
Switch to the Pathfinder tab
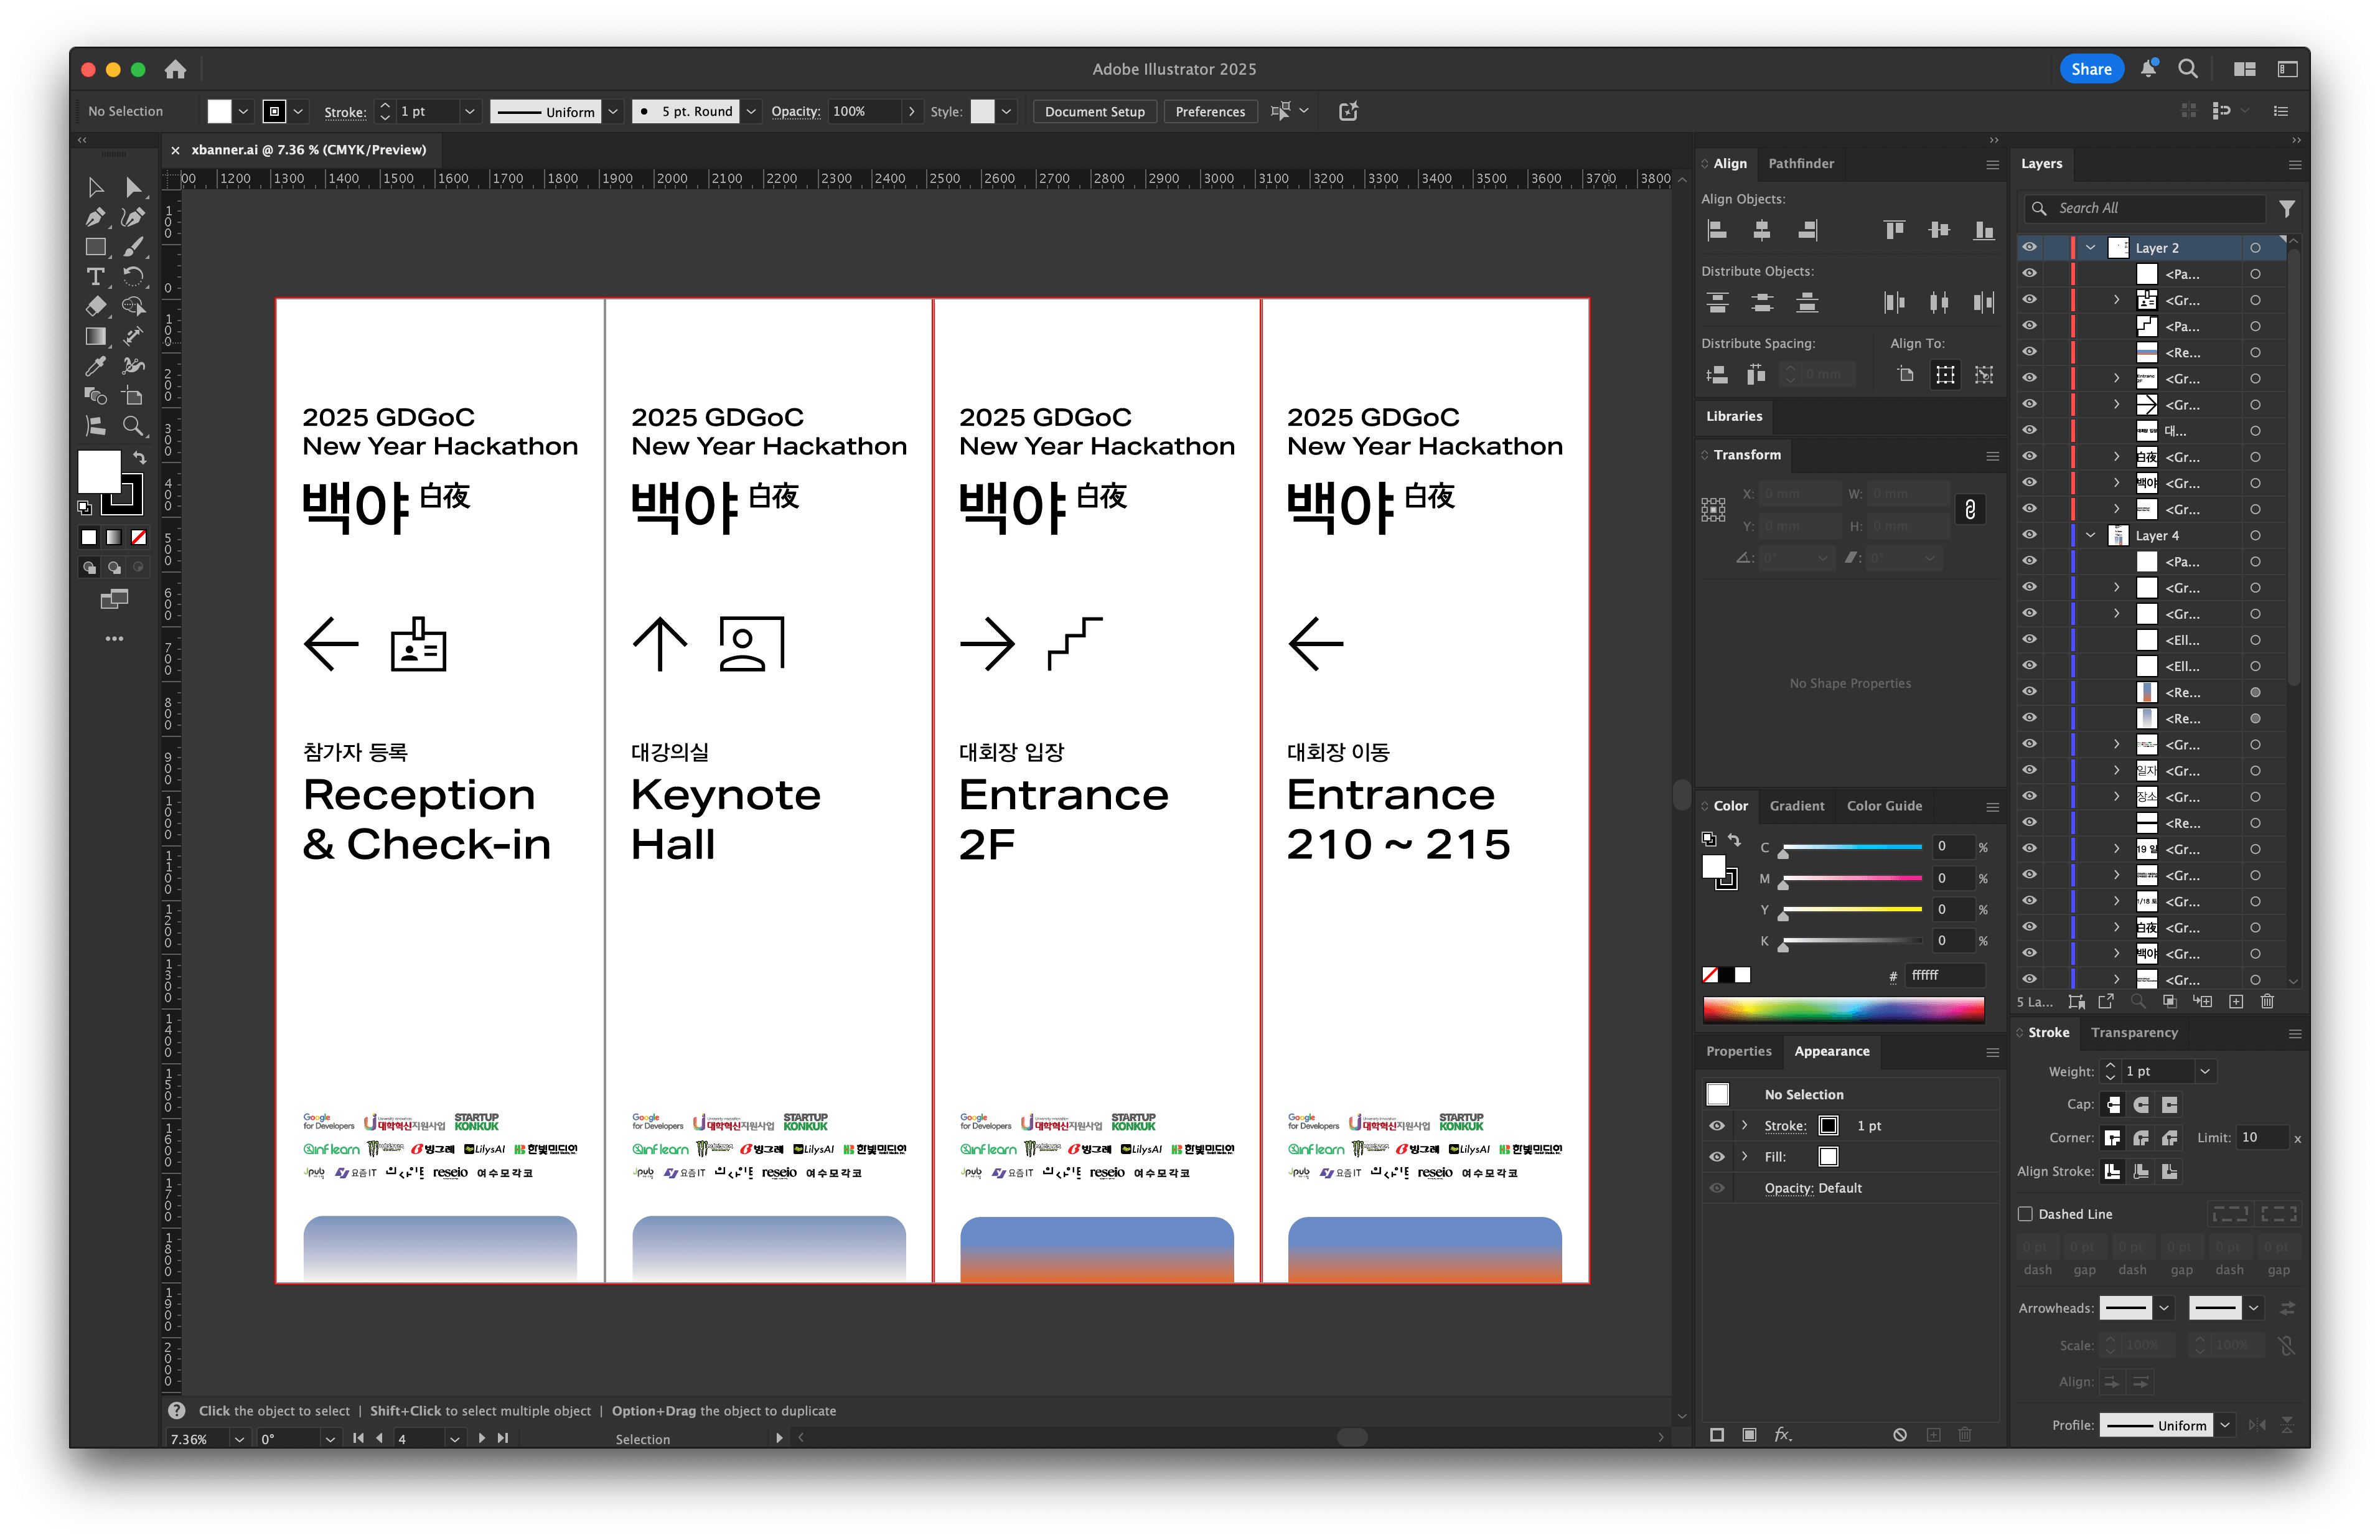pos(1801,163)
